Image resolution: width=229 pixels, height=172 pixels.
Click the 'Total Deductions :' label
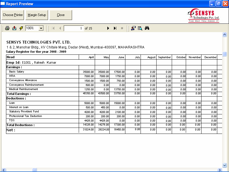[20, 125]
